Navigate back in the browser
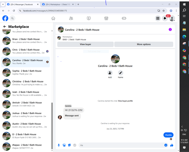This screenshot has width=189, height=152. (3, 11)
